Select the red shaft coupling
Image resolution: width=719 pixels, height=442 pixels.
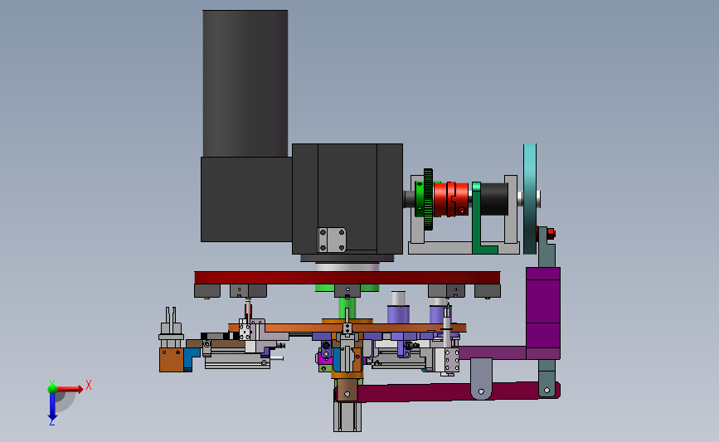451,199
